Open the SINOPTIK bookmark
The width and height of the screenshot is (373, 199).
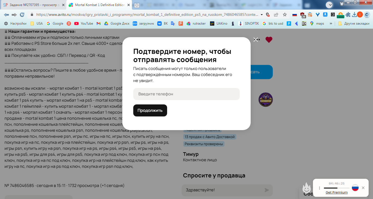[x=248, y=24]
